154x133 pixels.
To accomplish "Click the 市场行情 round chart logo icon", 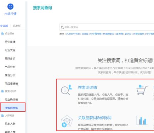I will click(x=10, y=6).
